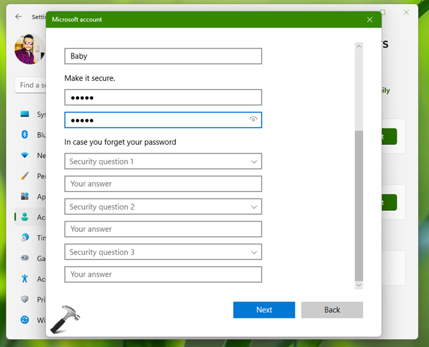Click the Settings back arrow

[x=19, y=17]
